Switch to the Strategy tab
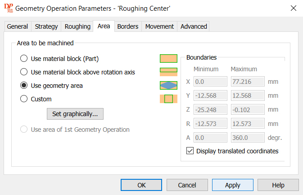The image size is (303, 195). pyautogui.click(x=46, y=26)
